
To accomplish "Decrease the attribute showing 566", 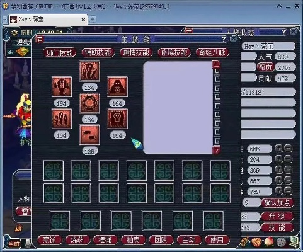I will 289,149.
